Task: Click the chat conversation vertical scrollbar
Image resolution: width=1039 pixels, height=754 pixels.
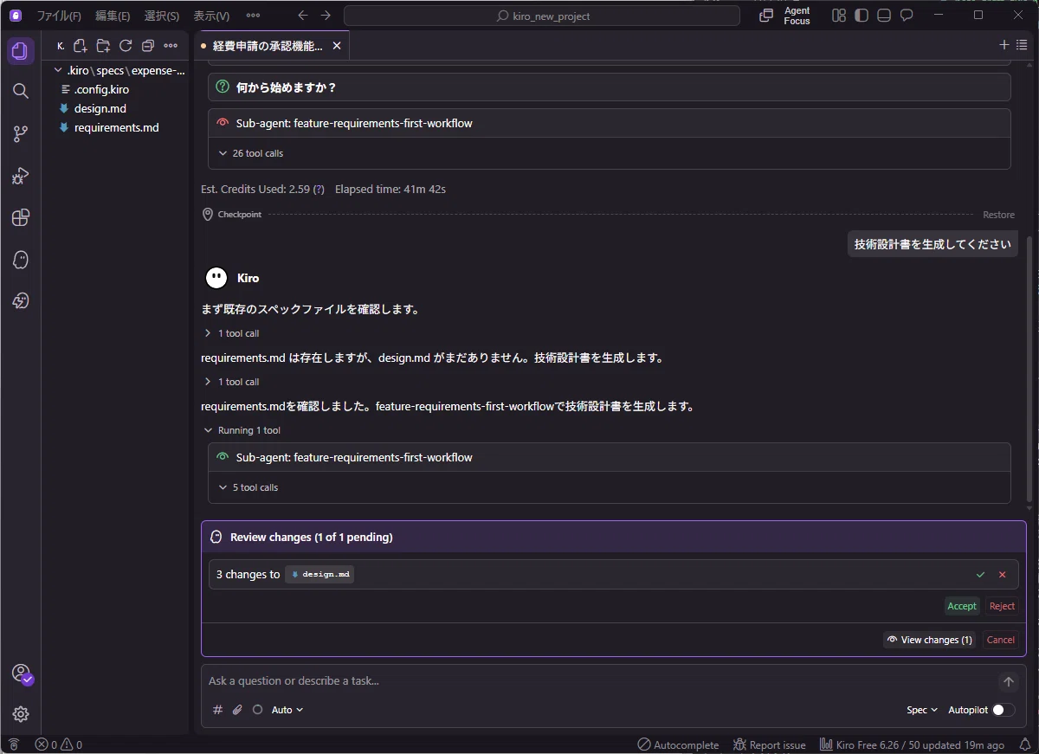Action: click(x=1029, y=367)
